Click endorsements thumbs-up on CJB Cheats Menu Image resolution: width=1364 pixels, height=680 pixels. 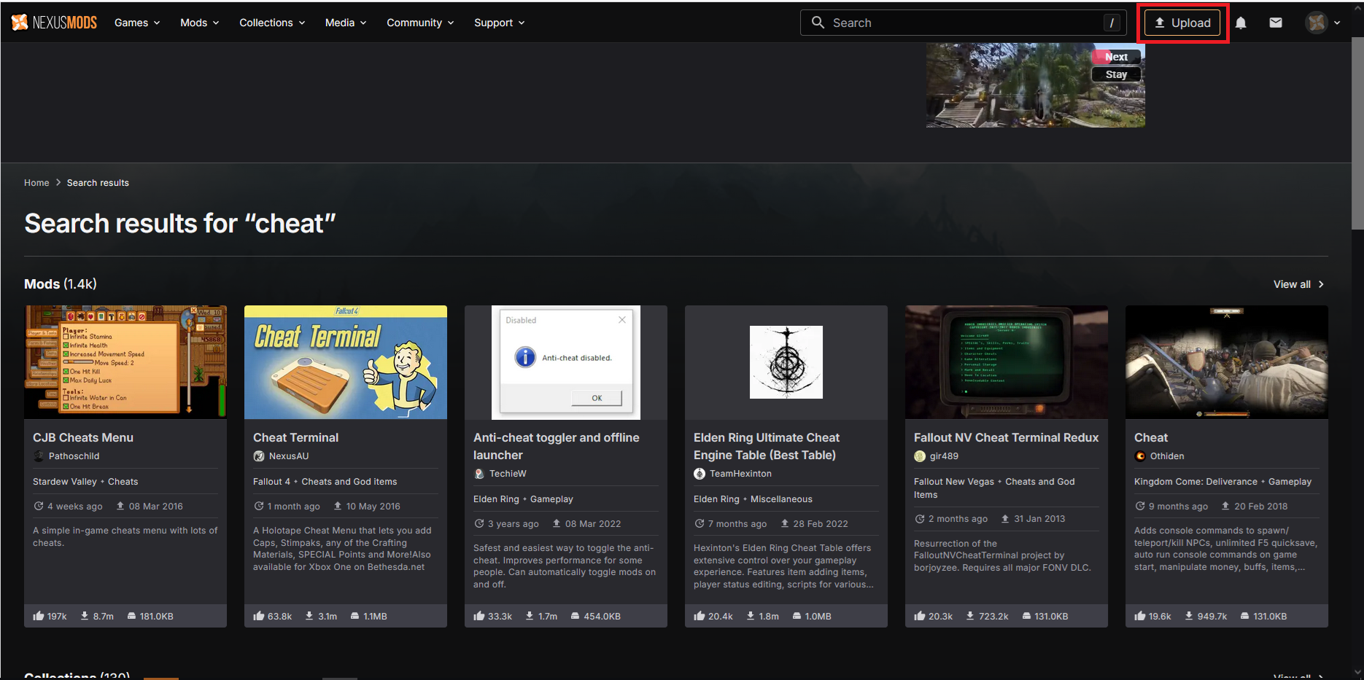pyautogui.click(x=39, y=616)
